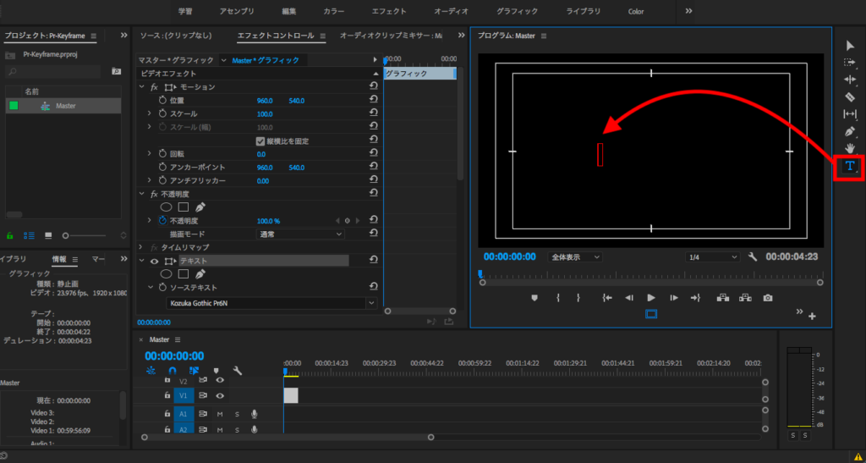Mute the A1 audio track
The height and width of the screenshot is (463, 866).
pyautogui.click(x=220, y=414)
